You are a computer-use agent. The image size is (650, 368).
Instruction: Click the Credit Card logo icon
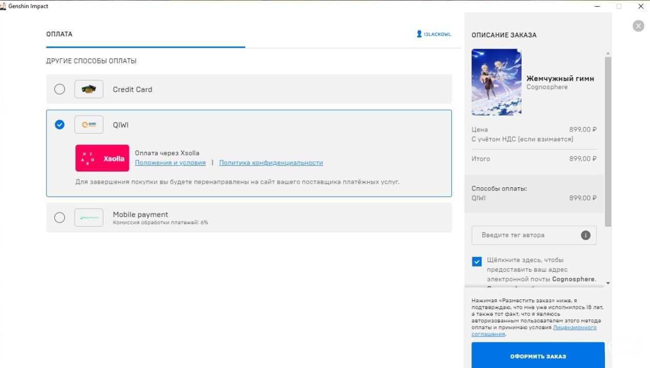pos(89,89)
